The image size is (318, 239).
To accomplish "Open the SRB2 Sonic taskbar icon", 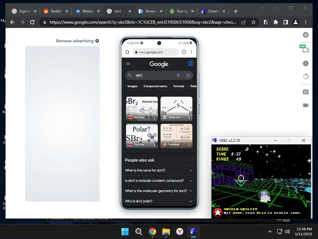I will [193, 232].
